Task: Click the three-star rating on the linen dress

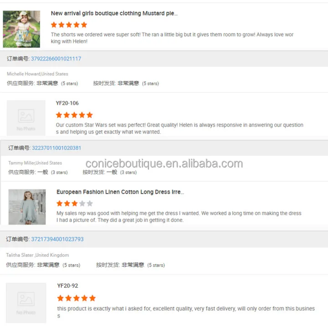Action: pyautogui.click(x=74, y=203)
